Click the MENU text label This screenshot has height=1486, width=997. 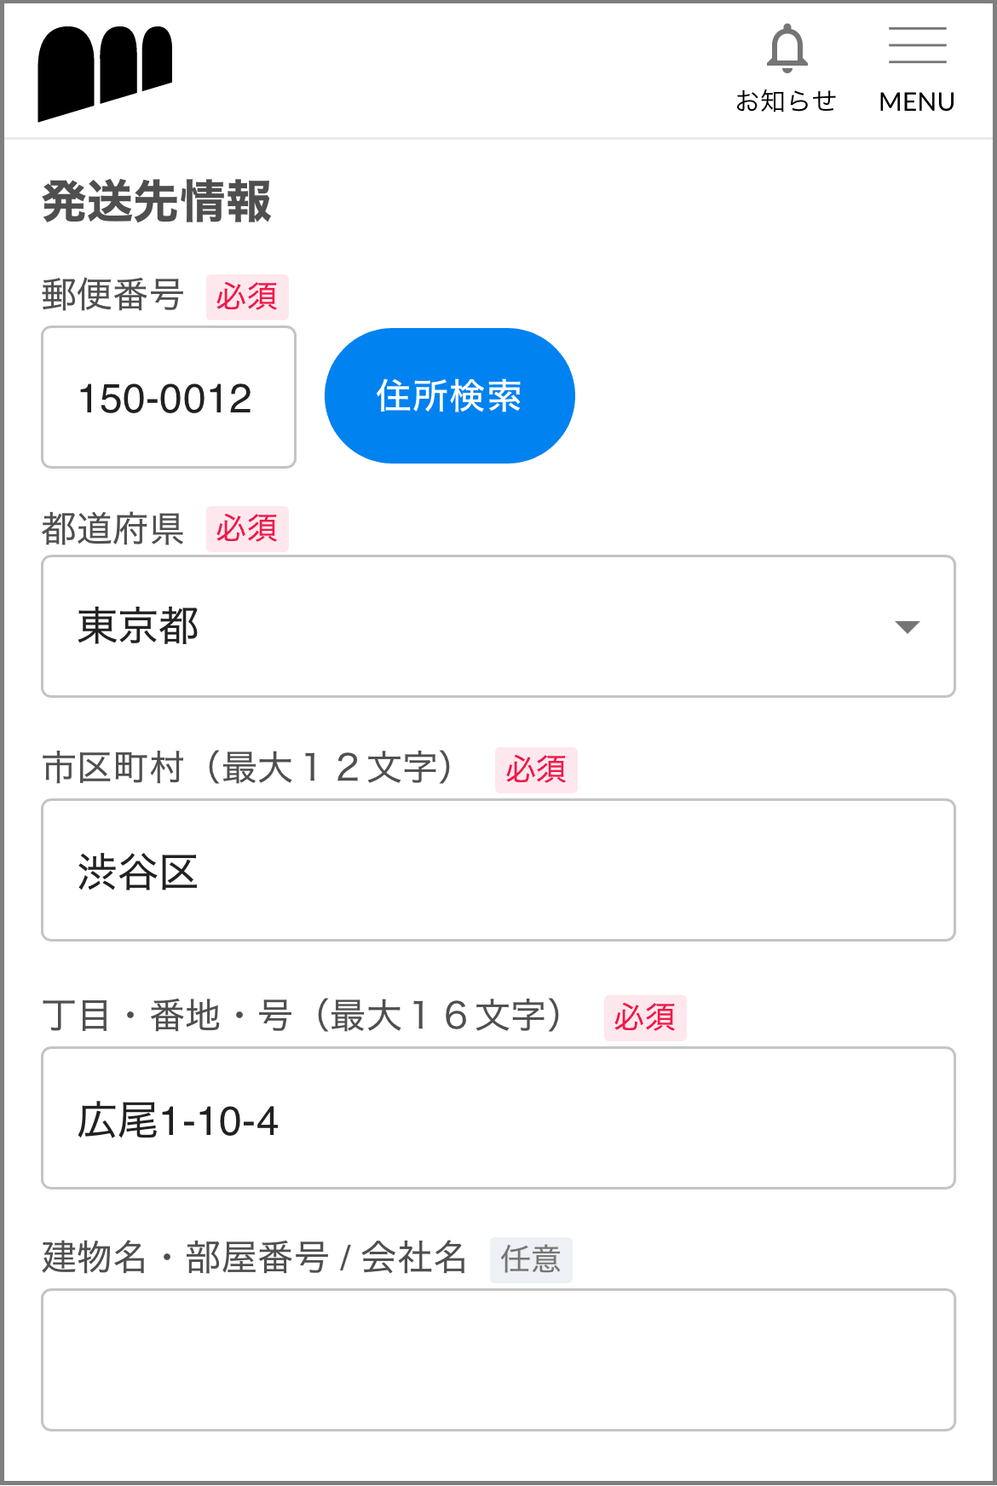pyautogui.click(x=916, y=102)
